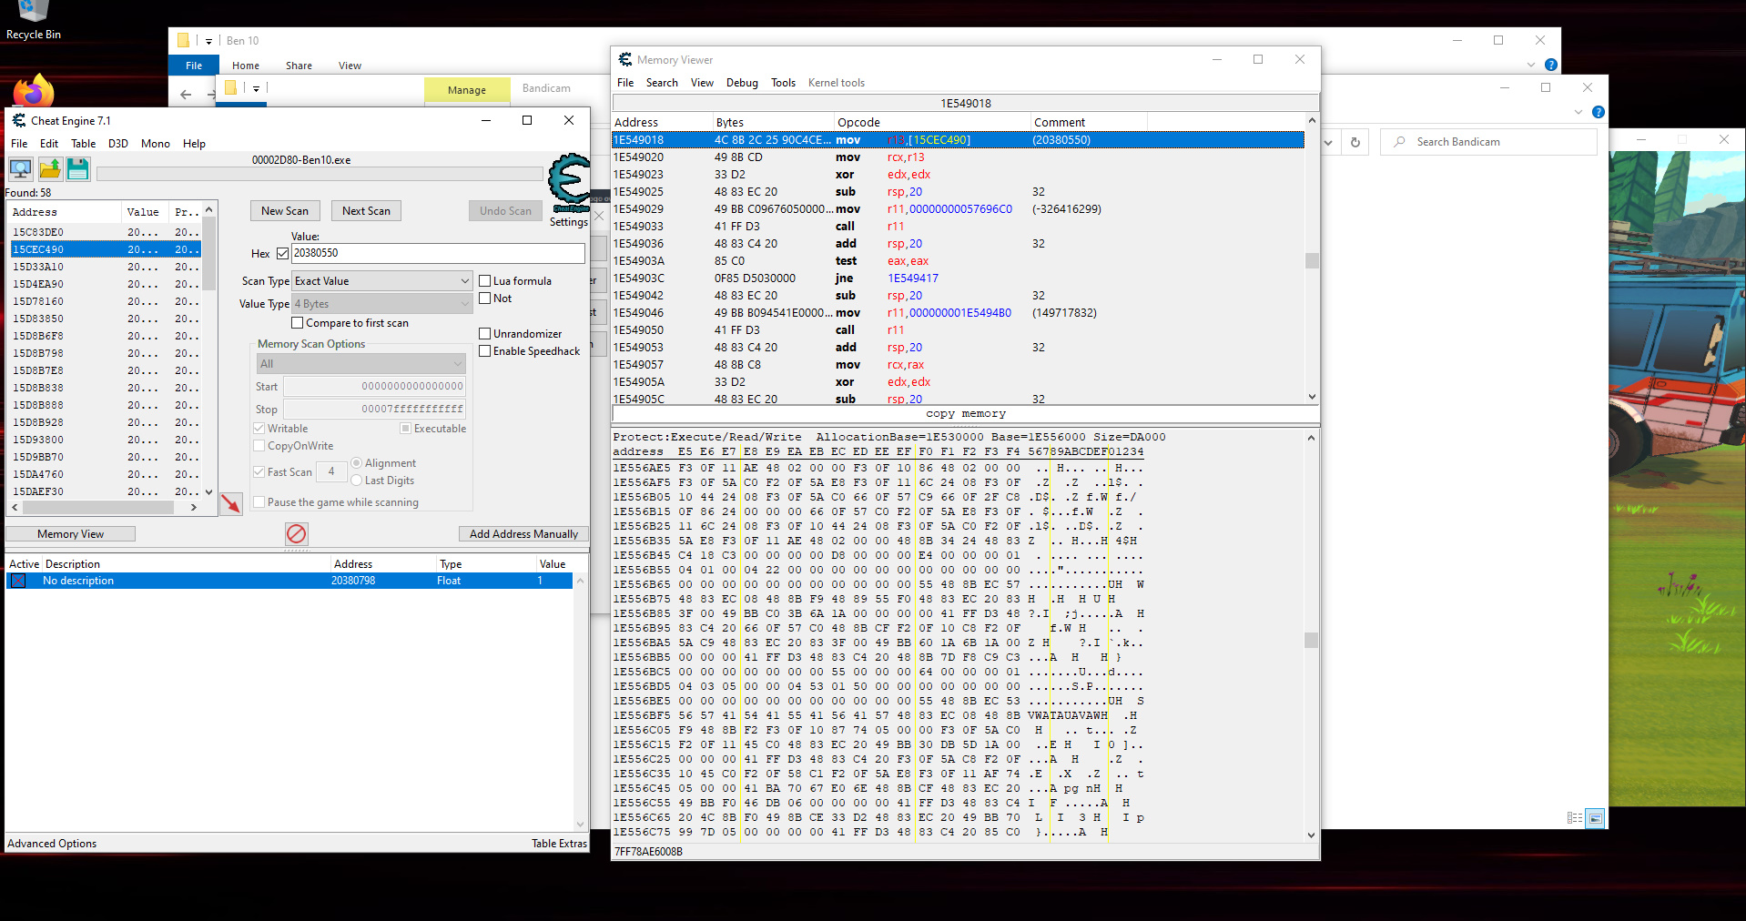Select the Last Digits radio button

pyautogui.click(x=357, y=481)
